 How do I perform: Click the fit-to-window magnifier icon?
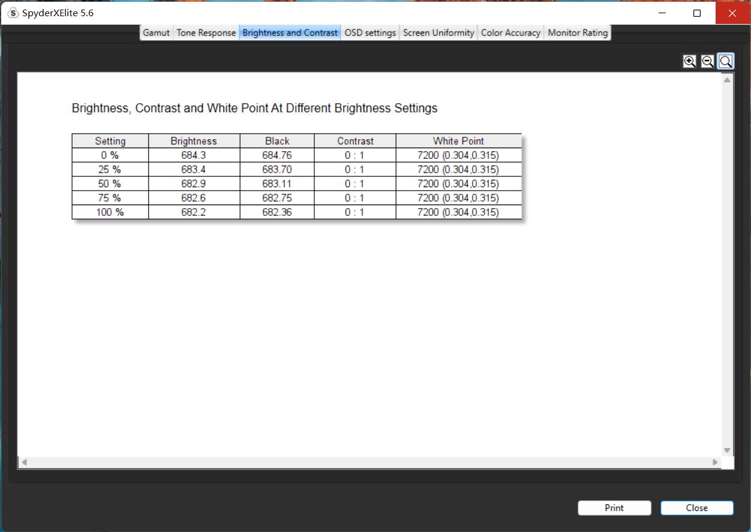click(x=726, y=61)
